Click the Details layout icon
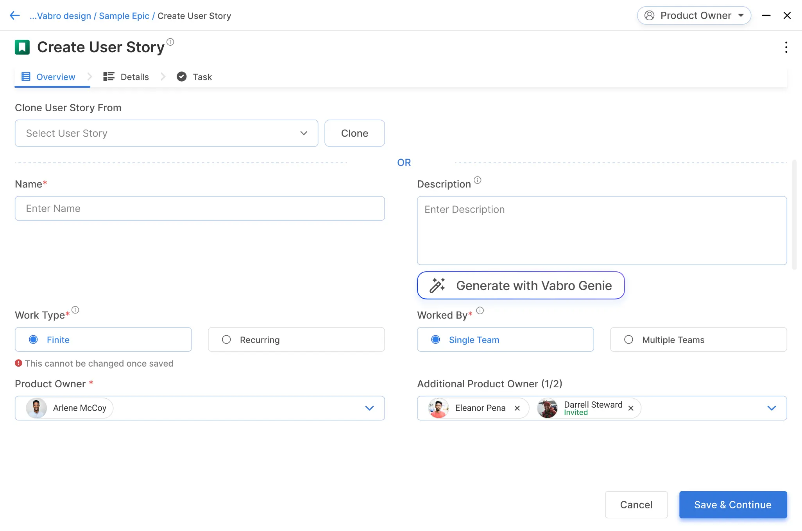The image size is (802, 531). click(109, 77)
